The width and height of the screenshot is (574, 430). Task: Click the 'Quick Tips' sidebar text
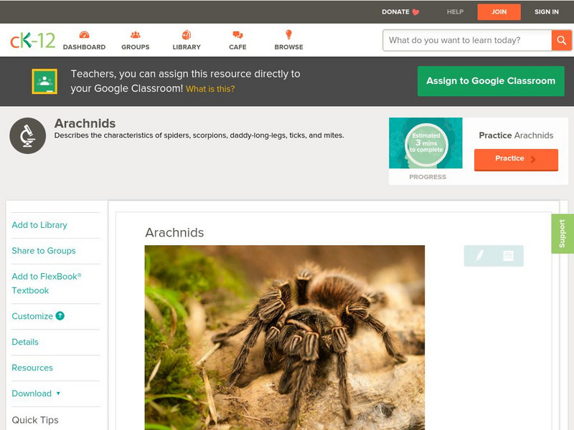tap(35, 420)
